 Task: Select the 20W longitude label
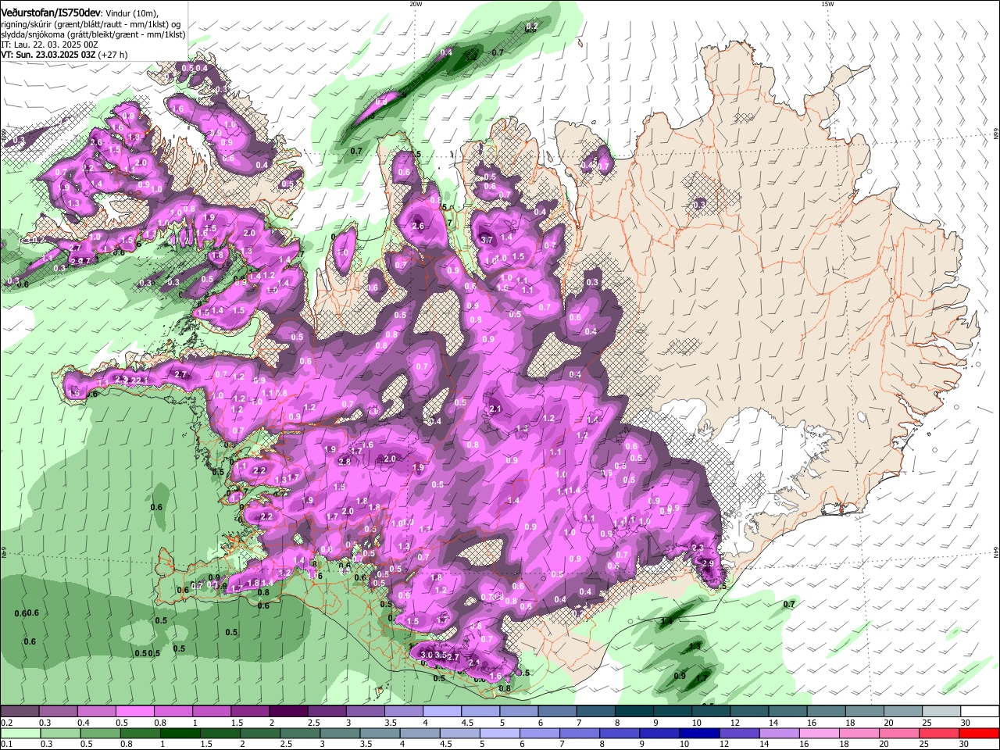416,3
